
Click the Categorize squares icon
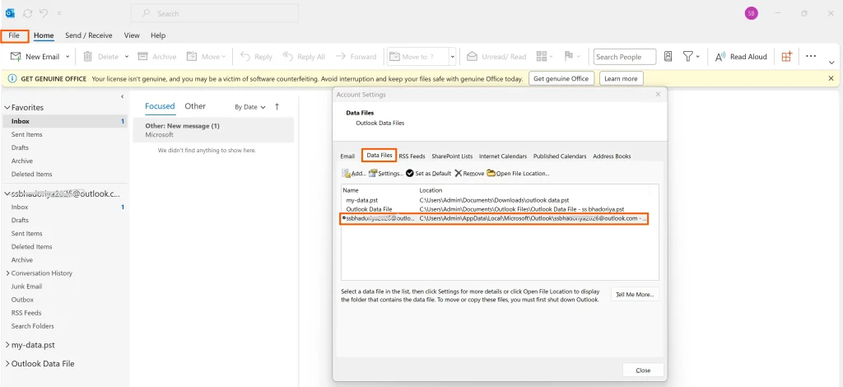pos(542,57)
